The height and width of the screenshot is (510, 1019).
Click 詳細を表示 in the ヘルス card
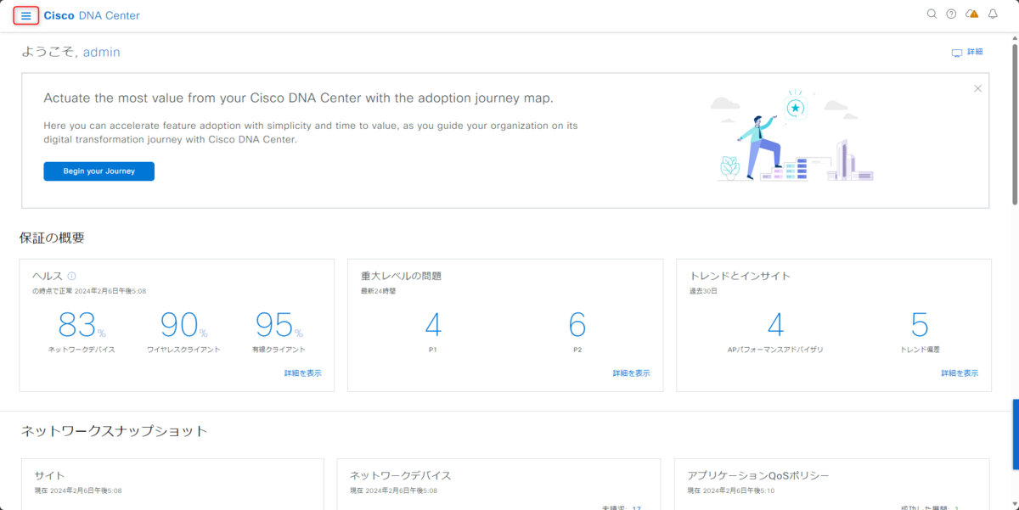(x=303, y=373)
